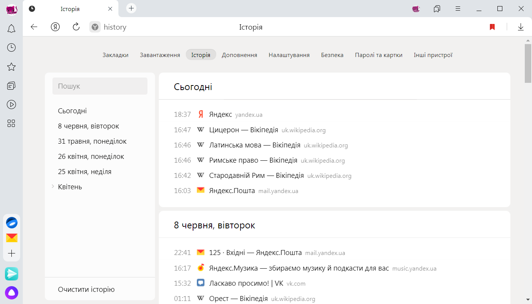Expand the Квітень month group
The image size is (532, 304).
tap(53, 187)
